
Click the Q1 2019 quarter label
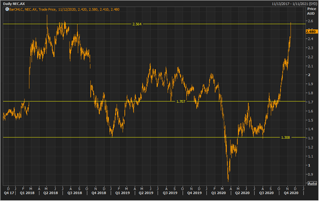pos(122,193)
